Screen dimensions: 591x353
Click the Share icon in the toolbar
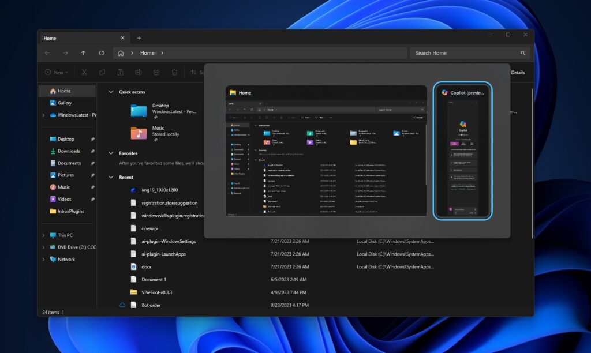coord(156,72)
